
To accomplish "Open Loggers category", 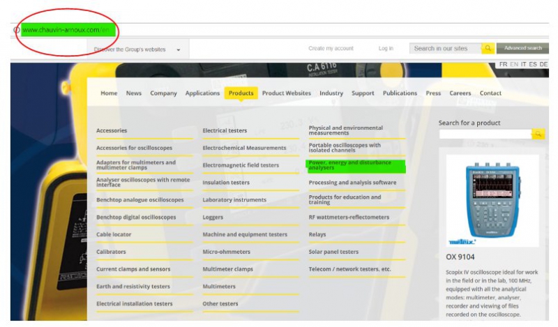I will 213,217.
